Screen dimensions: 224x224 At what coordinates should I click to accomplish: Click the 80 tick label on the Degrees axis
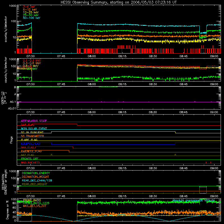pyautogui.click(x=14, y=203)
